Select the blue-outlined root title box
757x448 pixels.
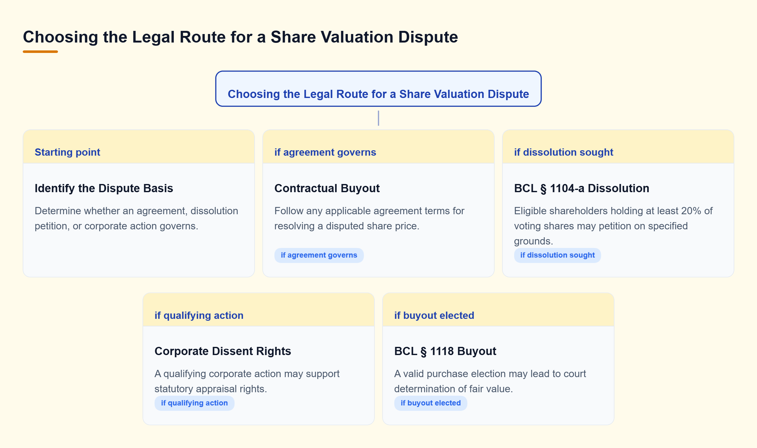[378, 89]
